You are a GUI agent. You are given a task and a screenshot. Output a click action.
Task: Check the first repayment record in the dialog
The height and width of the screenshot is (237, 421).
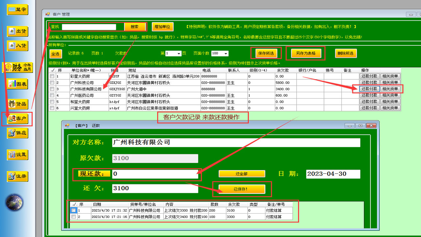74,211
